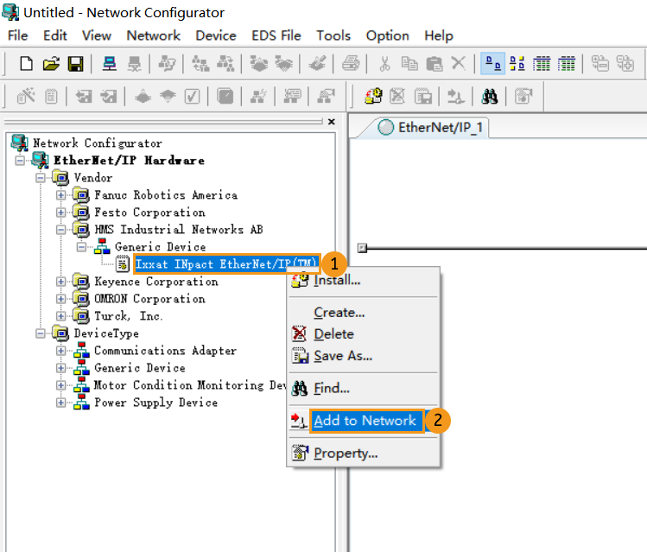Click the Open folder toolbar icon
Image resolution: width=647 pixels, height=552 pixels.
click(51, 64)
